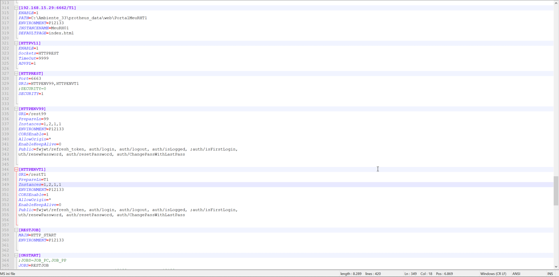Click 'AllowOrigin=*' on line 340
The height and width of the screenshot is (277, 559).
coord(35,139)
